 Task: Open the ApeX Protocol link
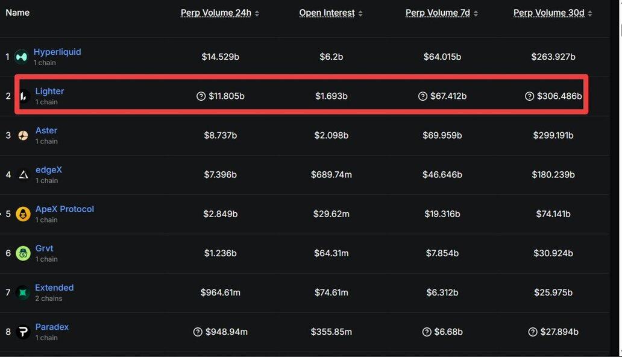point(64,209)
